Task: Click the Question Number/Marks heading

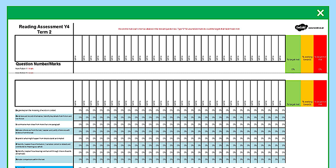Action: [x=38, y=64]
